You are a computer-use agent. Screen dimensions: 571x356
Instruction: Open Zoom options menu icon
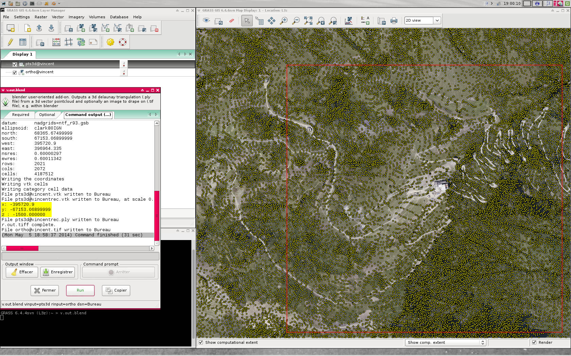pos(333,21)
